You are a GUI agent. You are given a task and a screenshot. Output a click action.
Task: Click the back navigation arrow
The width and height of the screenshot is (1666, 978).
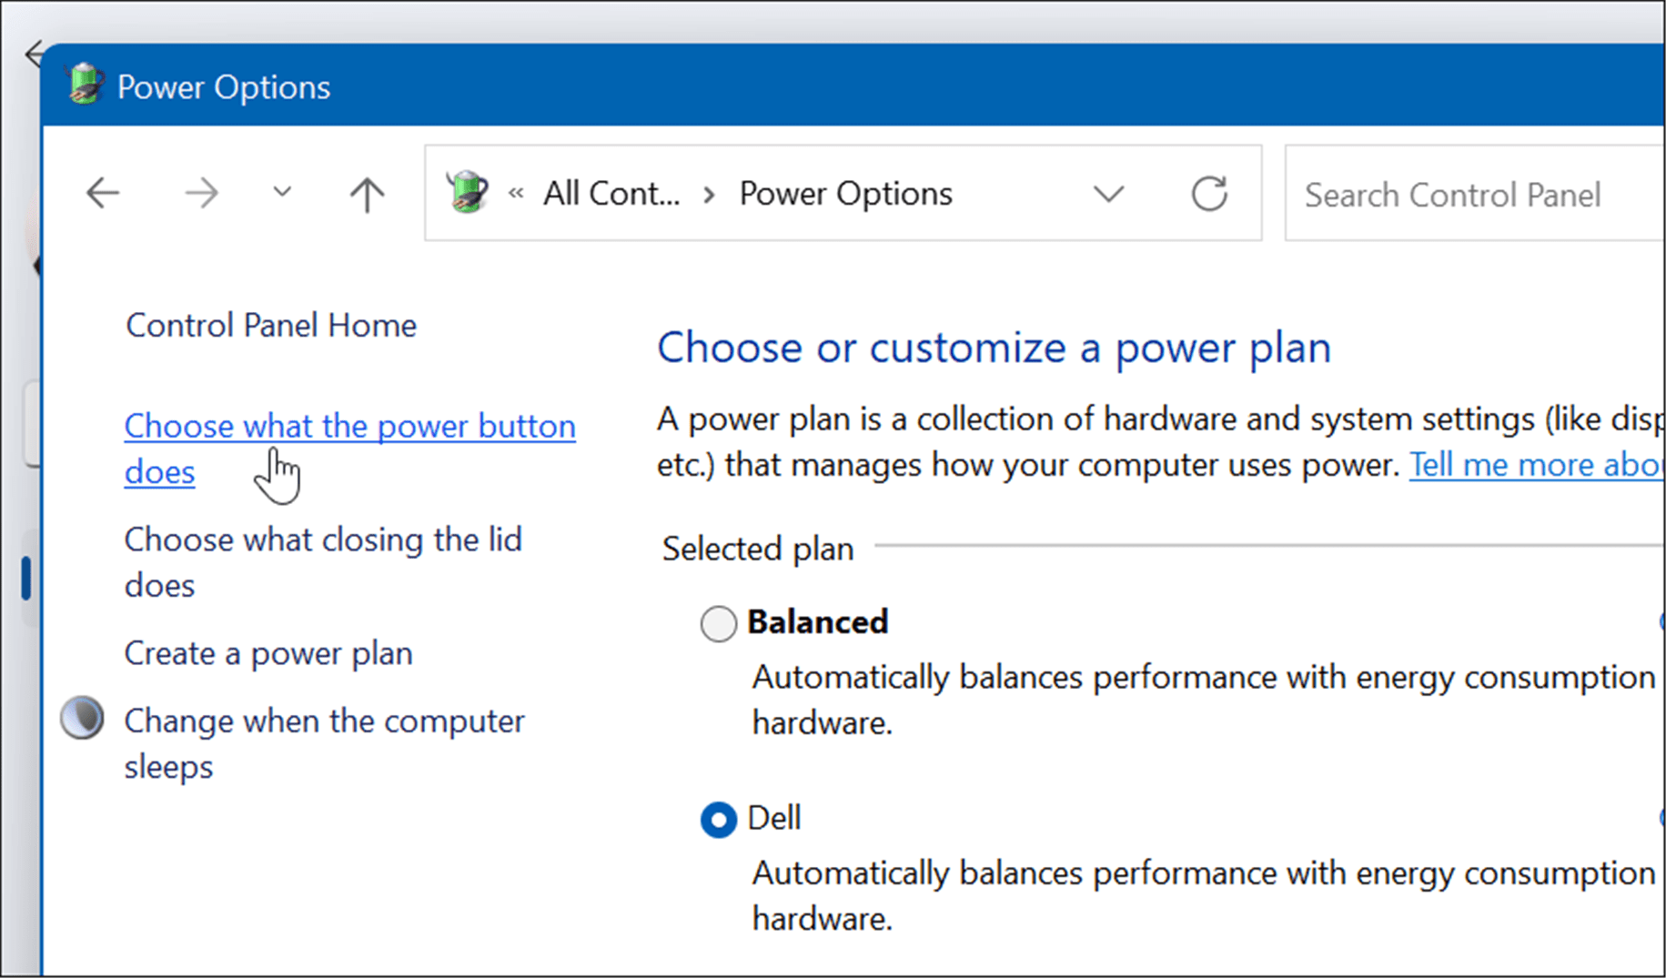(103, 193)
